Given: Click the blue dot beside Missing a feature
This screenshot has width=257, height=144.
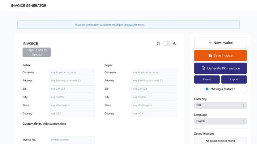Looking at the screenshot, I should [207, 89].
